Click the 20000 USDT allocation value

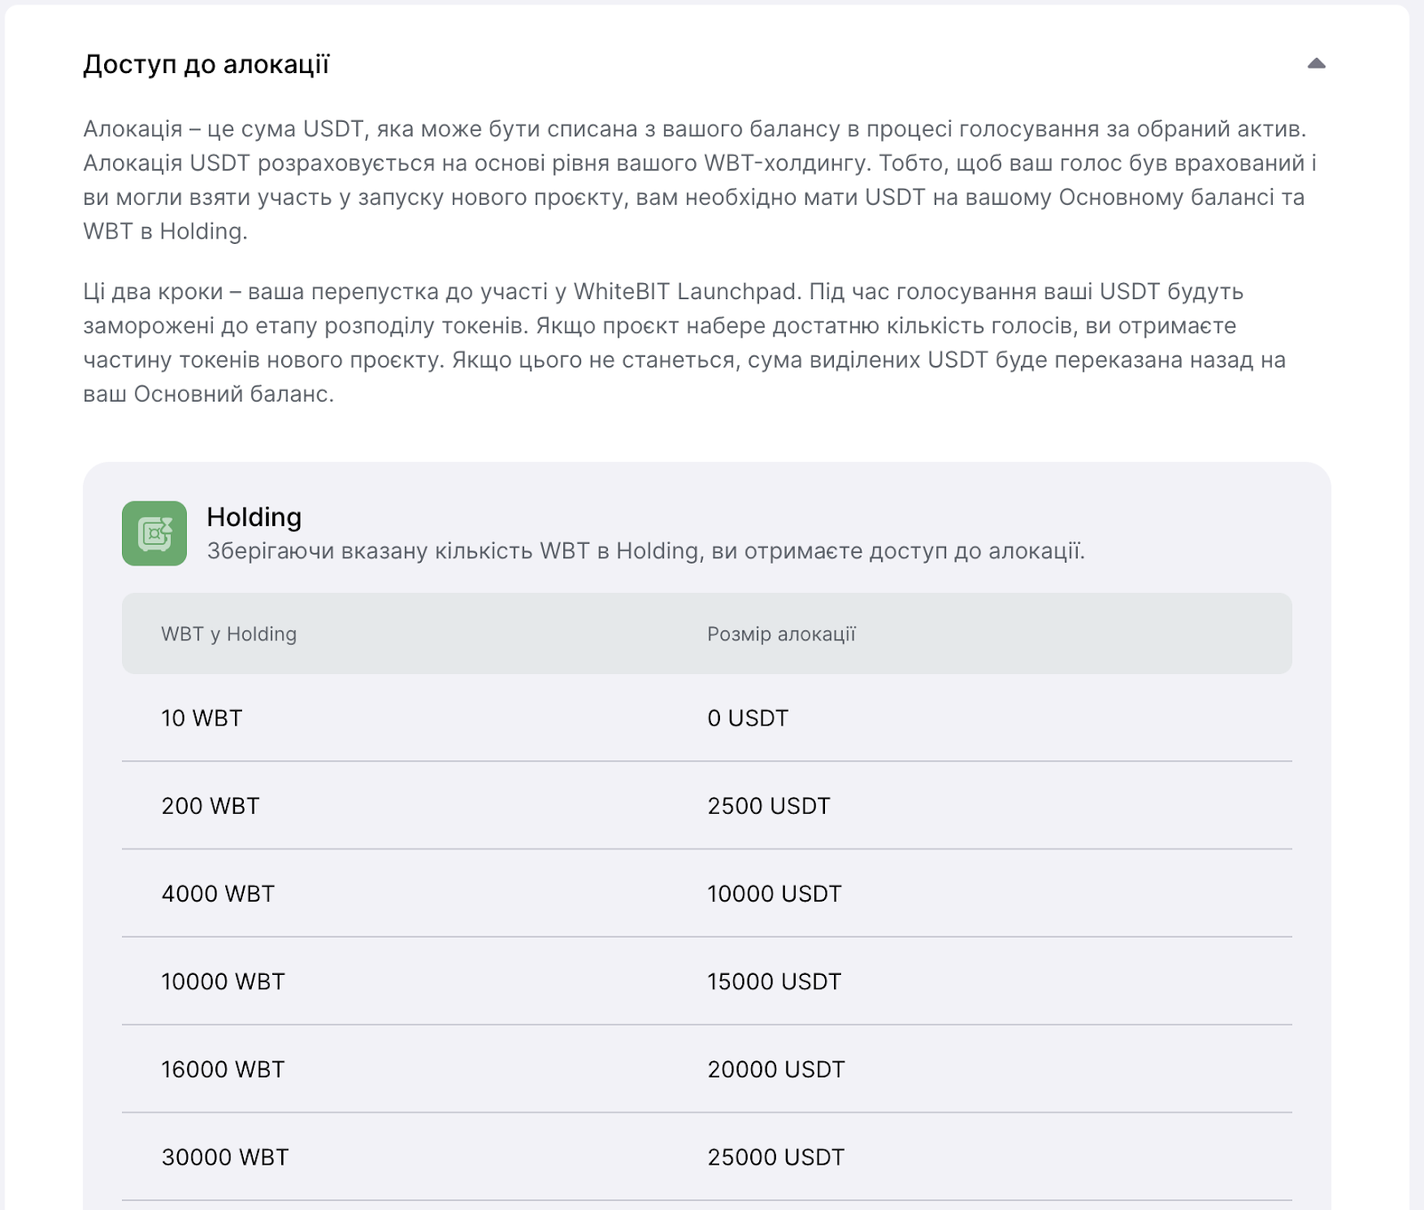click(x=776, y=1068)
